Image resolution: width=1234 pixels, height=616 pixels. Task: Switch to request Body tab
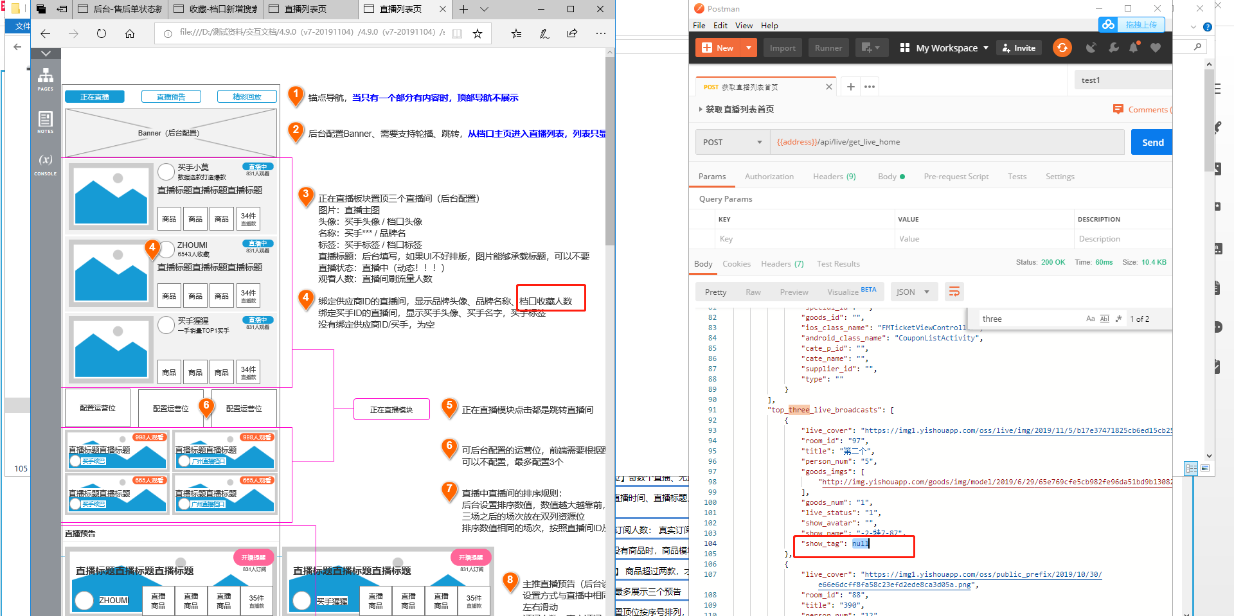click(x=891, y=177)
